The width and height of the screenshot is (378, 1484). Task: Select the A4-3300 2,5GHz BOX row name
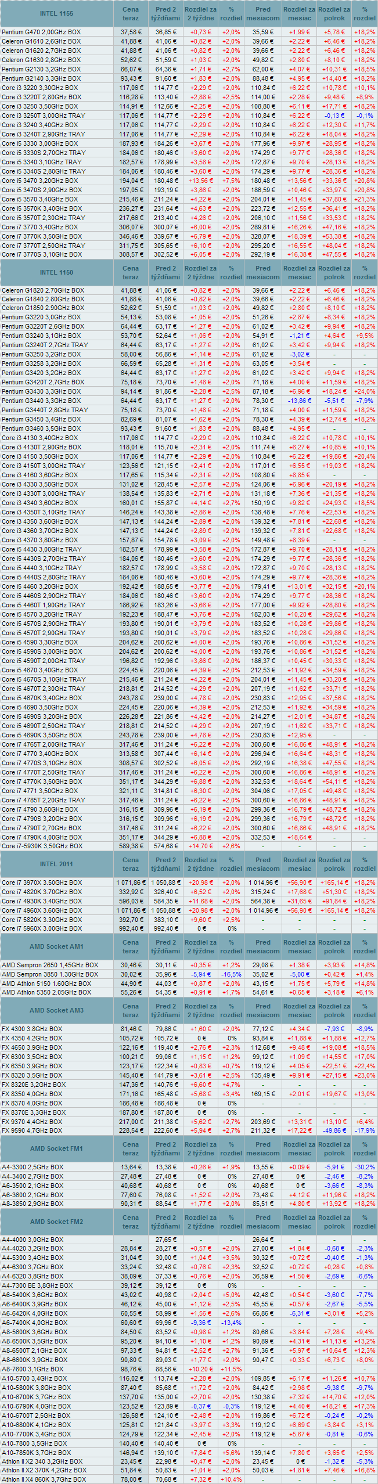coord(33,1167)
